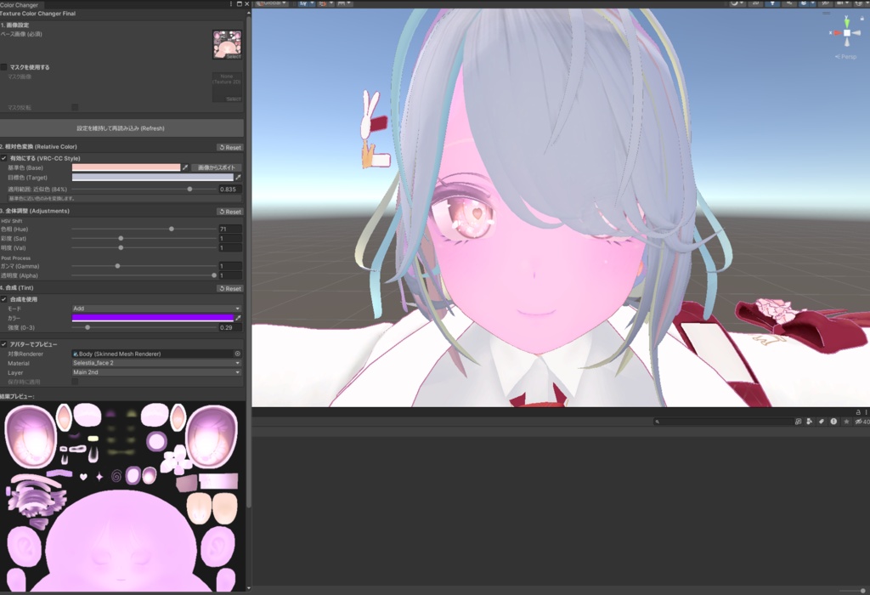Click the scene gizmo's green Y axis cone
Viewport: 870px width, 595px height.
click(x=847, y=23)
